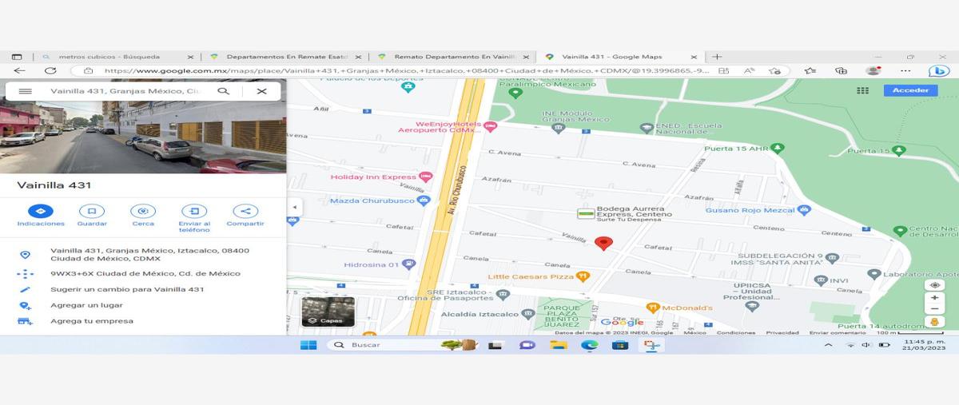The height and width of the screenshot is (405, 959).
Task: Switch to the Remato Departamento En Vainilla tab
Action: click(452, 57)
